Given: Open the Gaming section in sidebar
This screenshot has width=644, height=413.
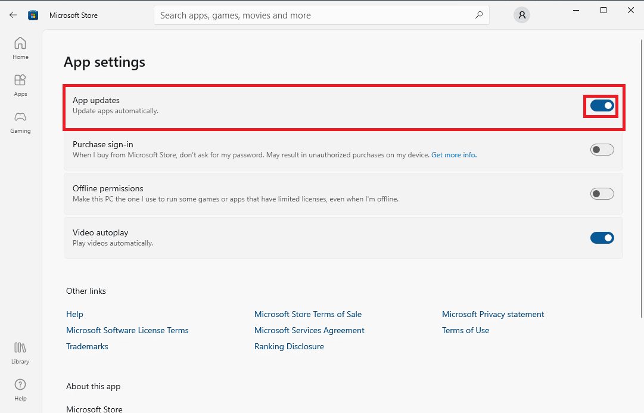Looking at the screenshot, I should click(20, 122).
